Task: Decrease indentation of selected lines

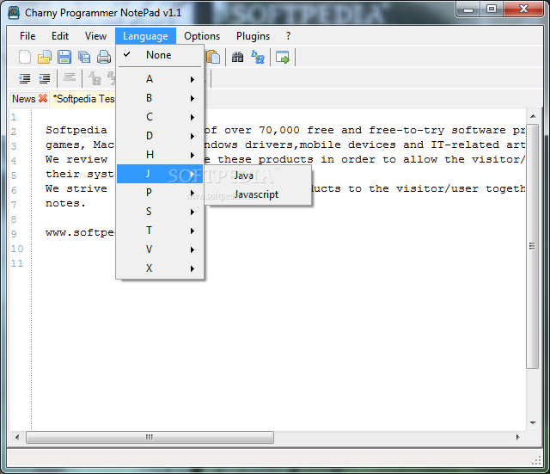Action: point(25,78)
